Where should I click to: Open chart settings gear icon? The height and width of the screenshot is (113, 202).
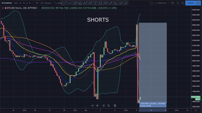pos(173,3)
